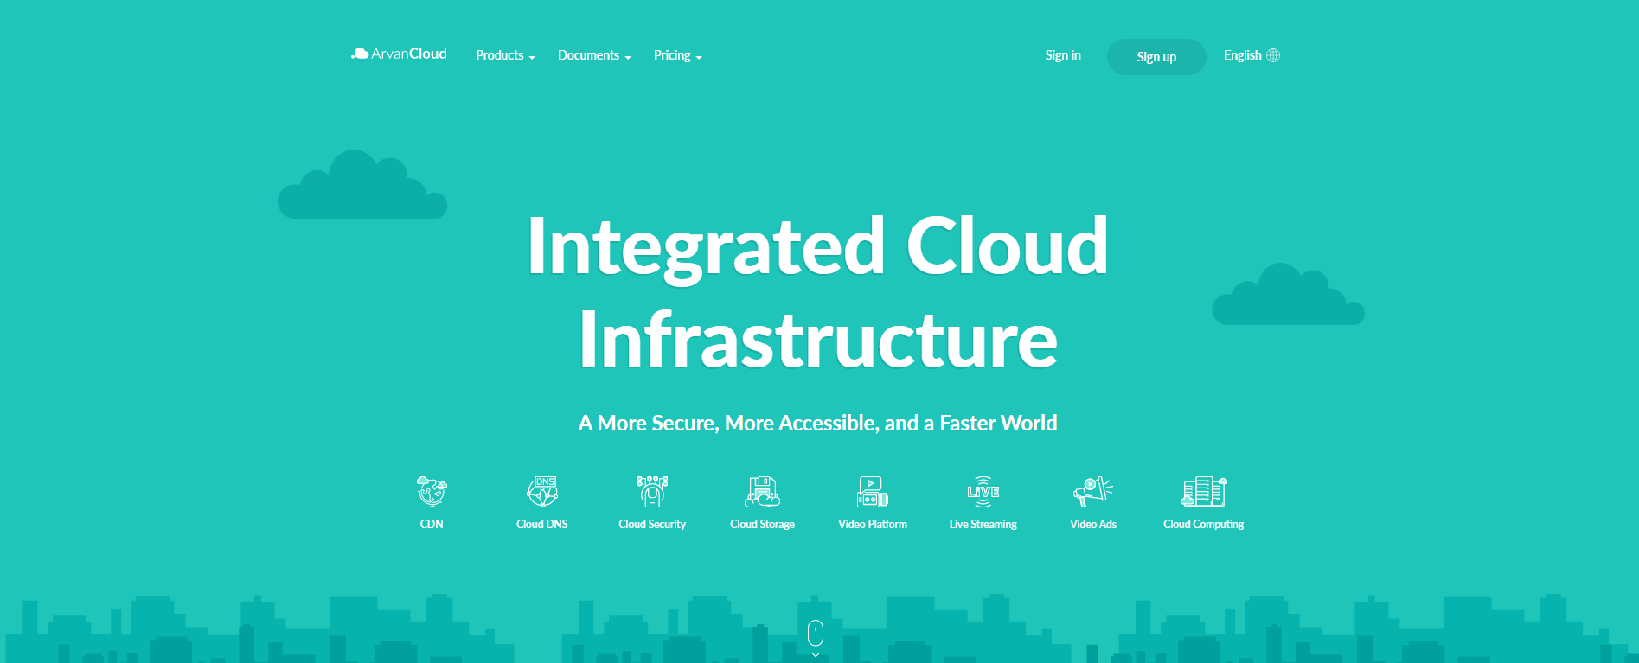The image size is (1639, 663).
Task: Click the Sign in link
Action: pos(1063,55)
